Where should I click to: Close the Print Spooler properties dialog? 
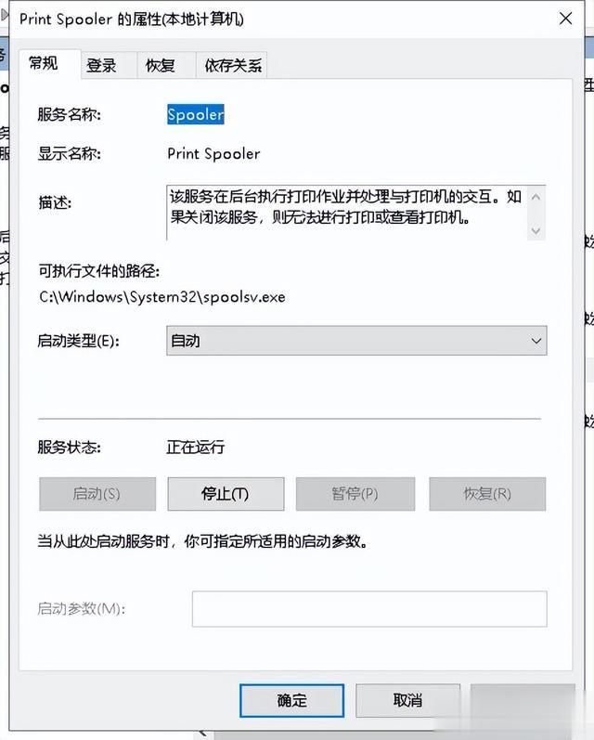tap(565, 19)
